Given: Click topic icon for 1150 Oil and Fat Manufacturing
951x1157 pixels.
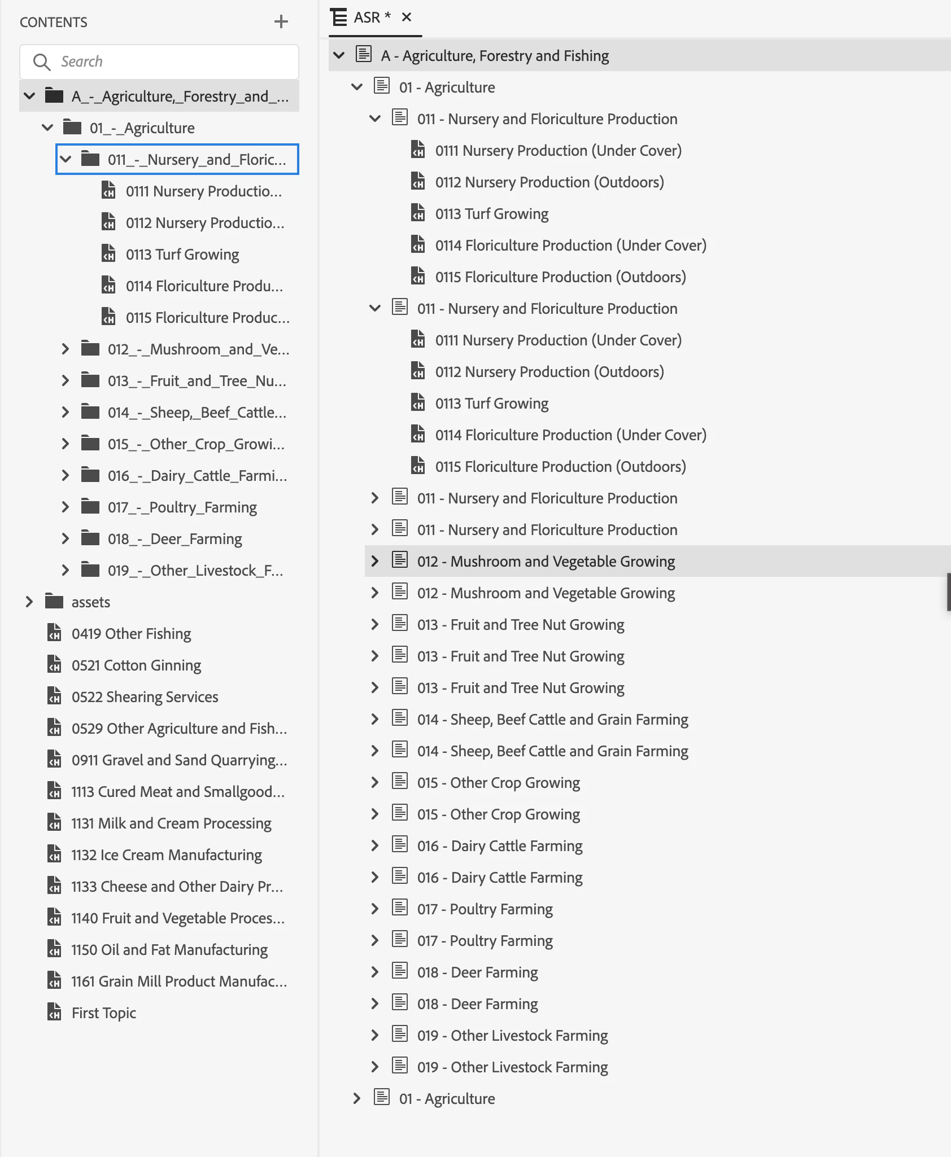Looking at the screenshot, I should (x=54, y=949).
